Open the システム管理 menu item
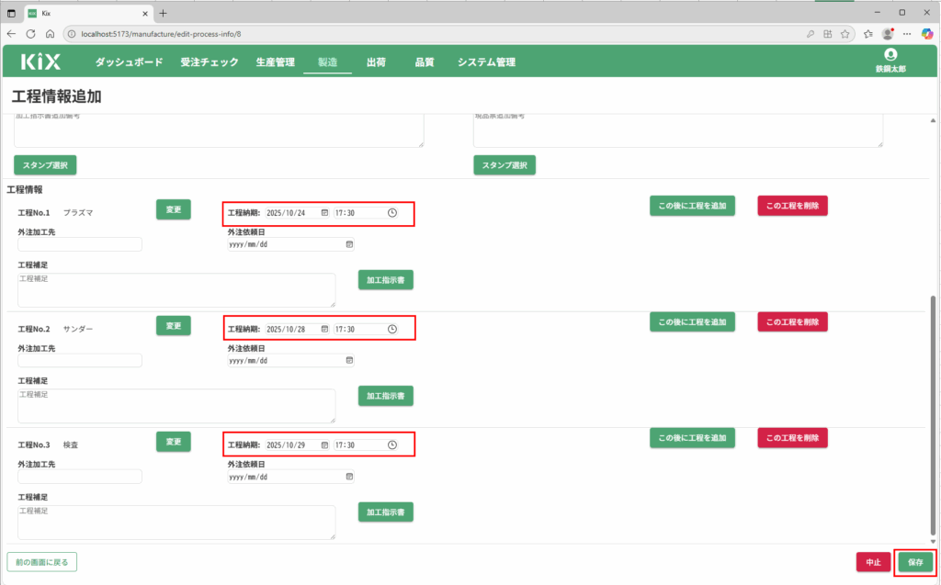 click(486, 62)
